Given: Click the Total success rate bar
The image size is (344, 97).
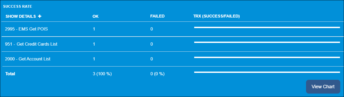Looking at the screenshot, I should pyautogui.click(x=267, y=72).
